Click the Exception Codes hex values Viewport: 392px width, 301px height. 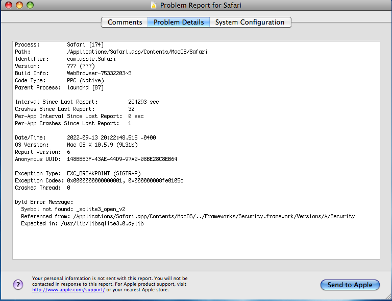coord(125,180)
